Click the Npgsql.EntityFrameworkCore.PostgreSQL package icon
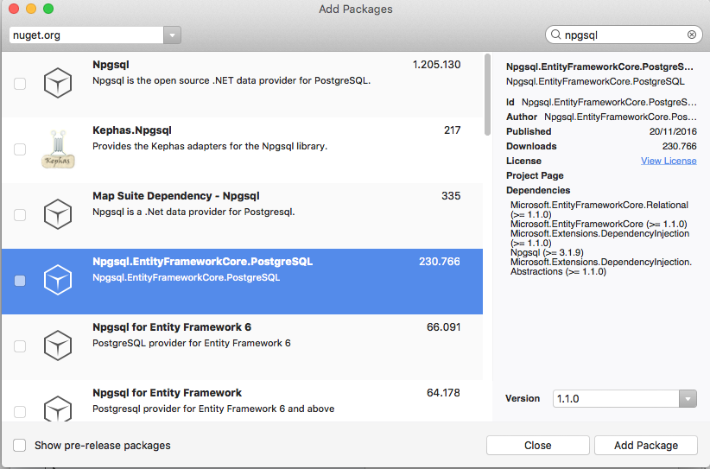The width and height of the screenshot is (710, 469). click(x=58, y=280)
